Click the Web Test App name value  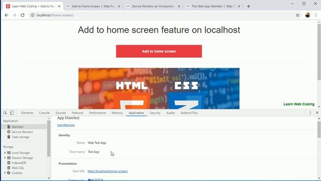click(x=97, y=143)
